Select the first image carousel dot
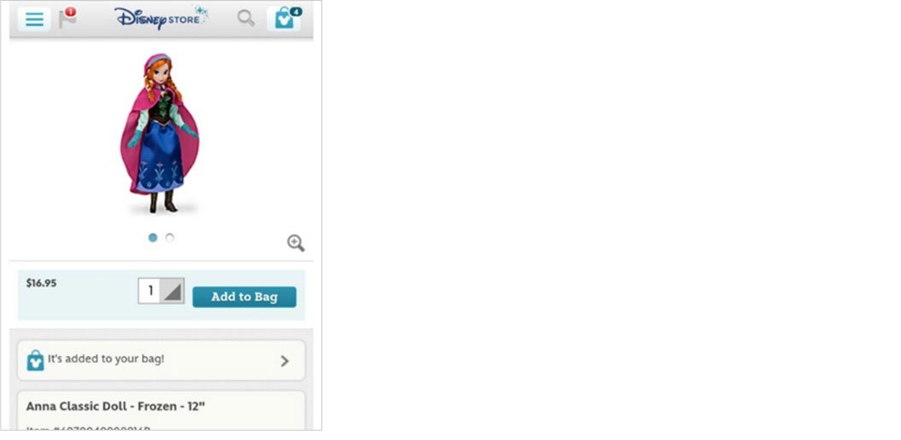Screen dimensions: 901x440 coord(152,238)
